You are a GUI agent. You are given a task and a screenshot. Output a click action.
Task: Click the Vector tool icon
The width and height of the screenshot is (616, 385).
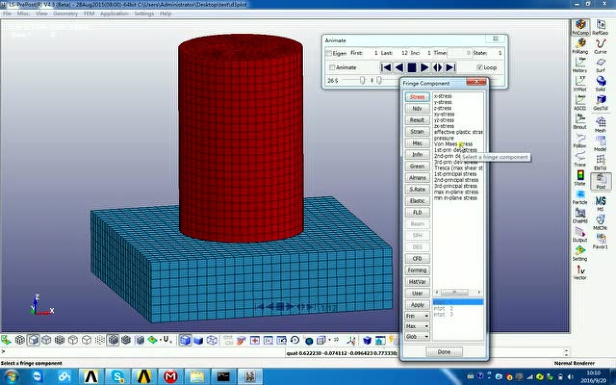(580, 273)
